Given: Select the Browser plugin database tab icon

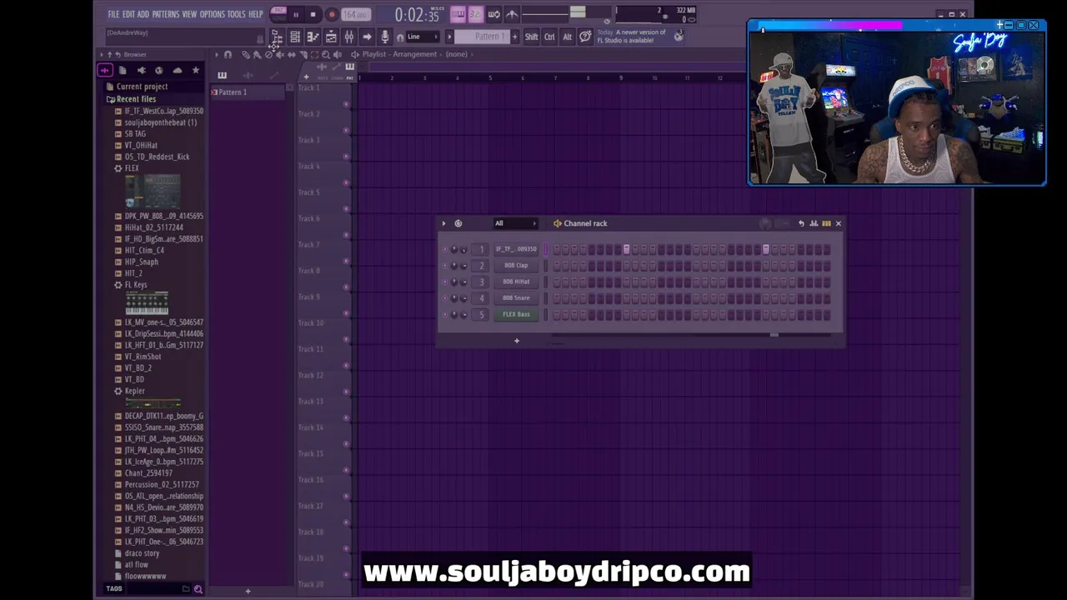Looking at the screenshot, I should 141,70.
